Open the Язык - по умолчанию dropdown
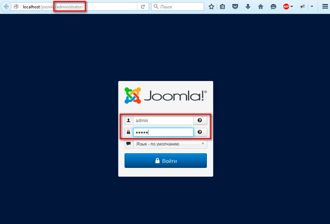Screen dimensions: 330x224 [x=170, y=144]
